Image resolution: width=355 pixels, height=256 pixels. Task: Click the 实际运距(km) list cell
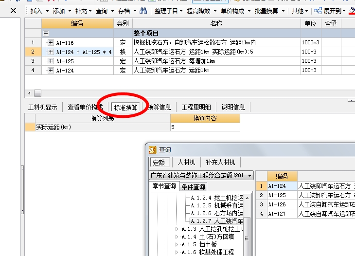click(103, 127)
